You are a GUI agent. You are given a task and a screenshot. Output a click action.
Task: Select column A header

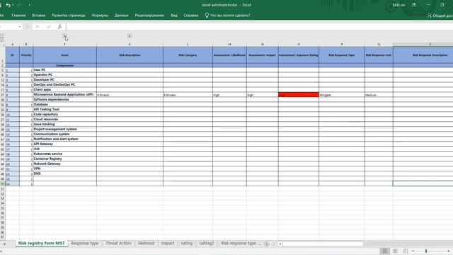(13, 44)
